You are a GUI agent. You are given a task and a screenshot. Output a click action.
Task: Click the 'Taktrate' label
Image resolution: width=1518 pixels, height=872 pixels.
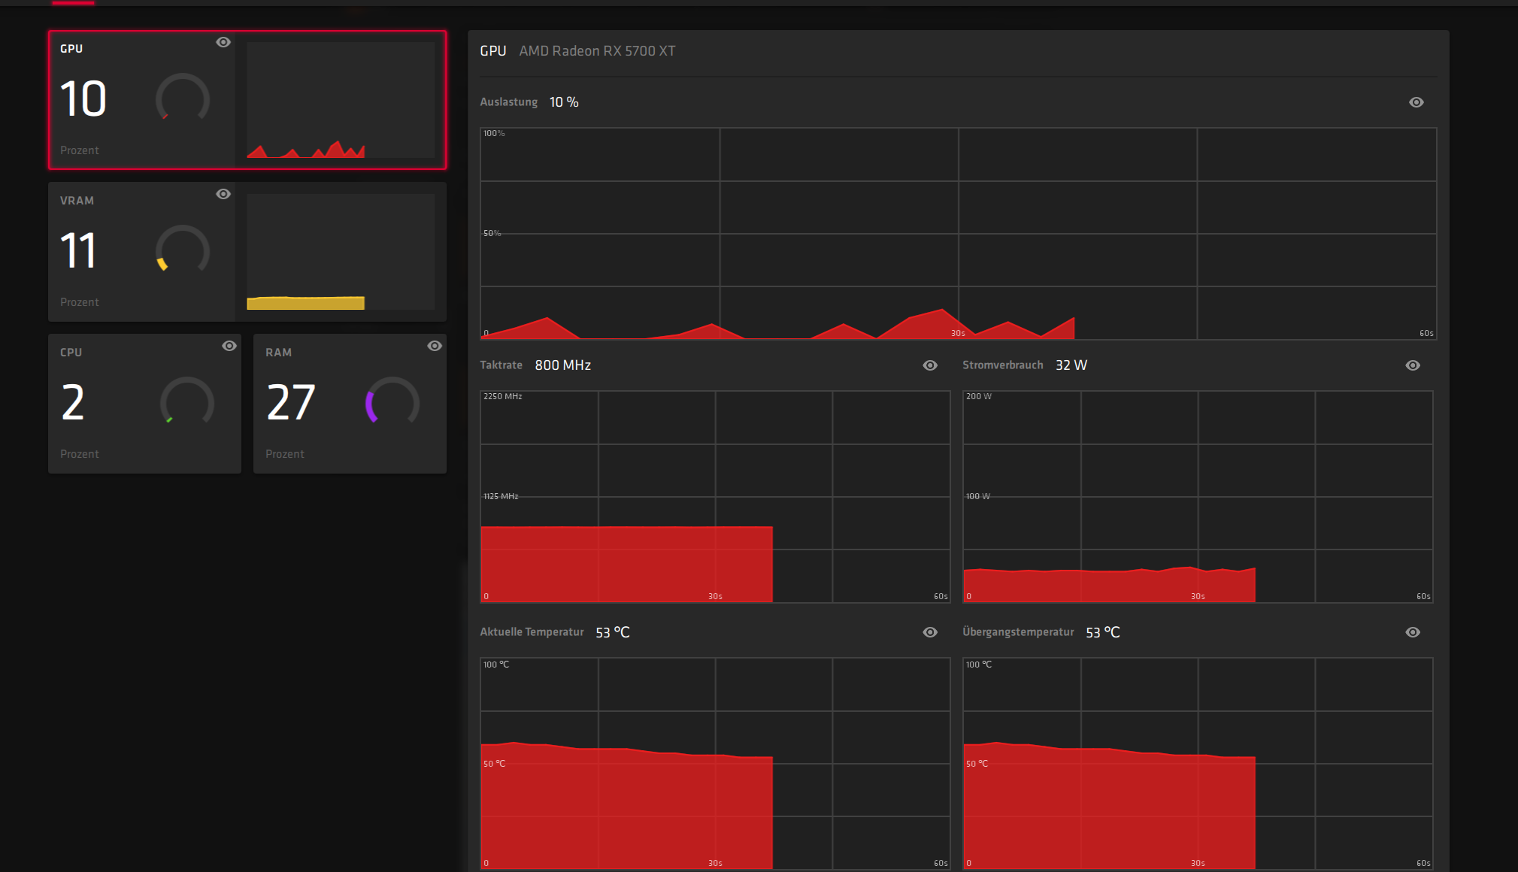pos(501,365)
